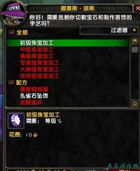Viewport: 140px width, 171px height.
Task: Select 中级珠宝加工 in the list
Action: coord(37,50)
